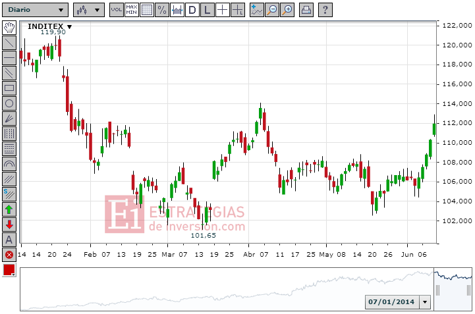Open the Diario timeframe dropdown
Viewport: 475px width, 314px height.
click(35, 10)
